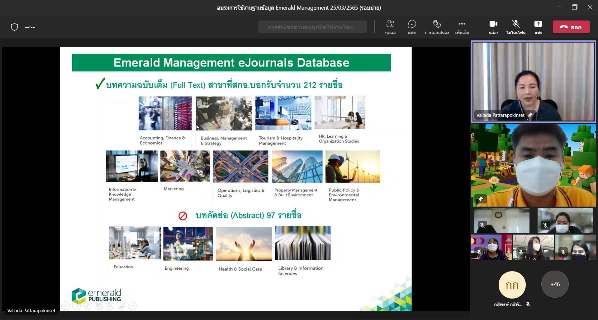
Task: Click the all-slides view icon on slide
Action: coord(99,306)
